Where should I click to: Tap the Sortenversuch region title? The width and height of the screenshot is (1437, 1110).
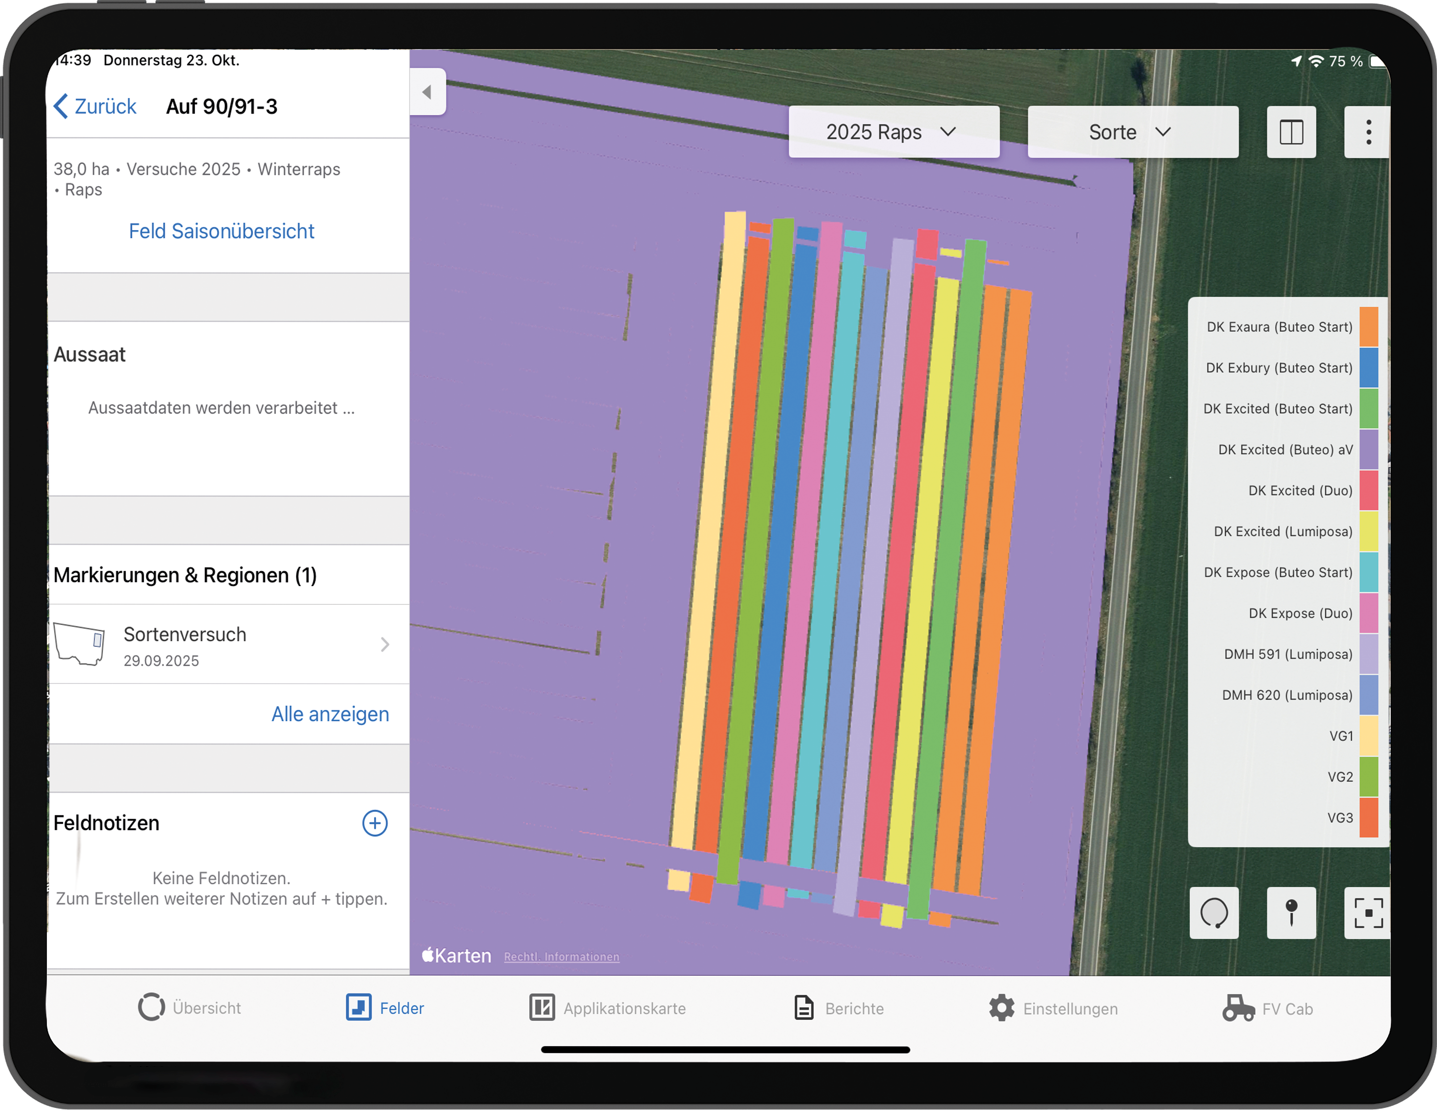(185, 634)
